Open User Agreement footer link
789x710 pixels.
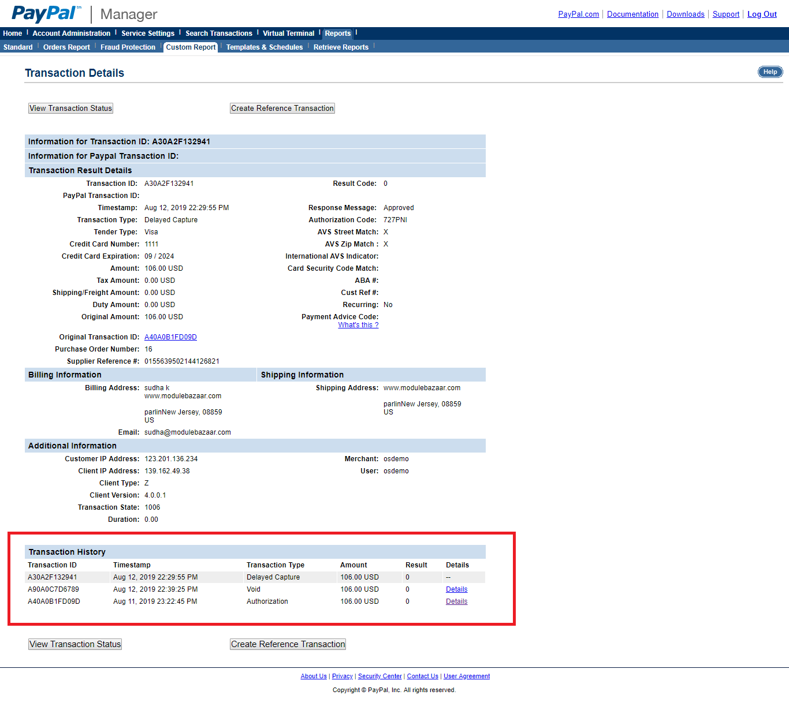coord(467,677)
